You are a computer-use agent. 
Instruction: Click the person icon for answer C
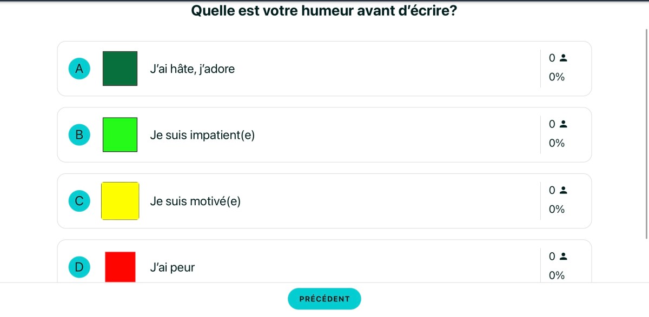click(563, 190)
